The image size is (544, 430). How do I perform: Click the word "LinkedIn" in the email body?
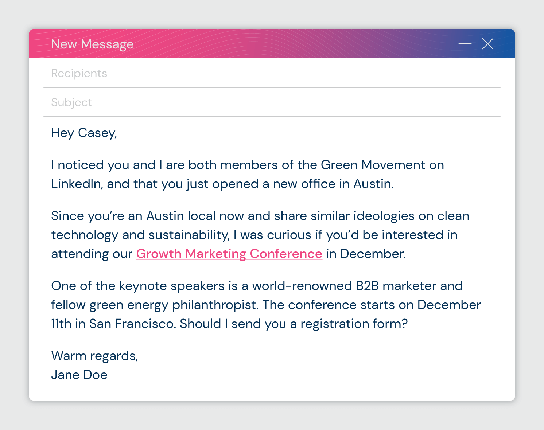pyautogui.click(x=76, y=184)
